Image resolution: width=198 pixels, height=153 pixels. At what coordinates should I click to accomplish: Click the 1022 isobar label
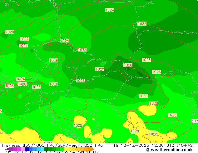click(x=24, y=39)
